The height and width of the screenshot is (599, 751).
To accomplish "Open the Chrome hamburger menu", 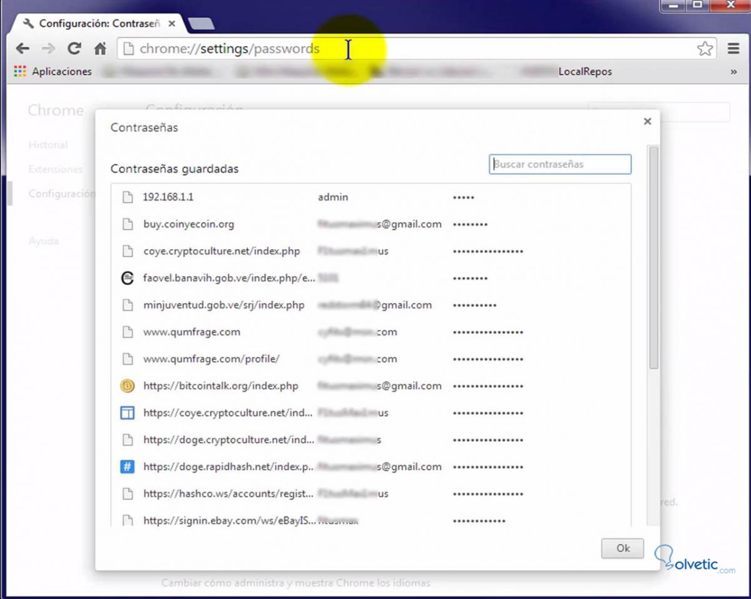I will click(x=733, y=49).
